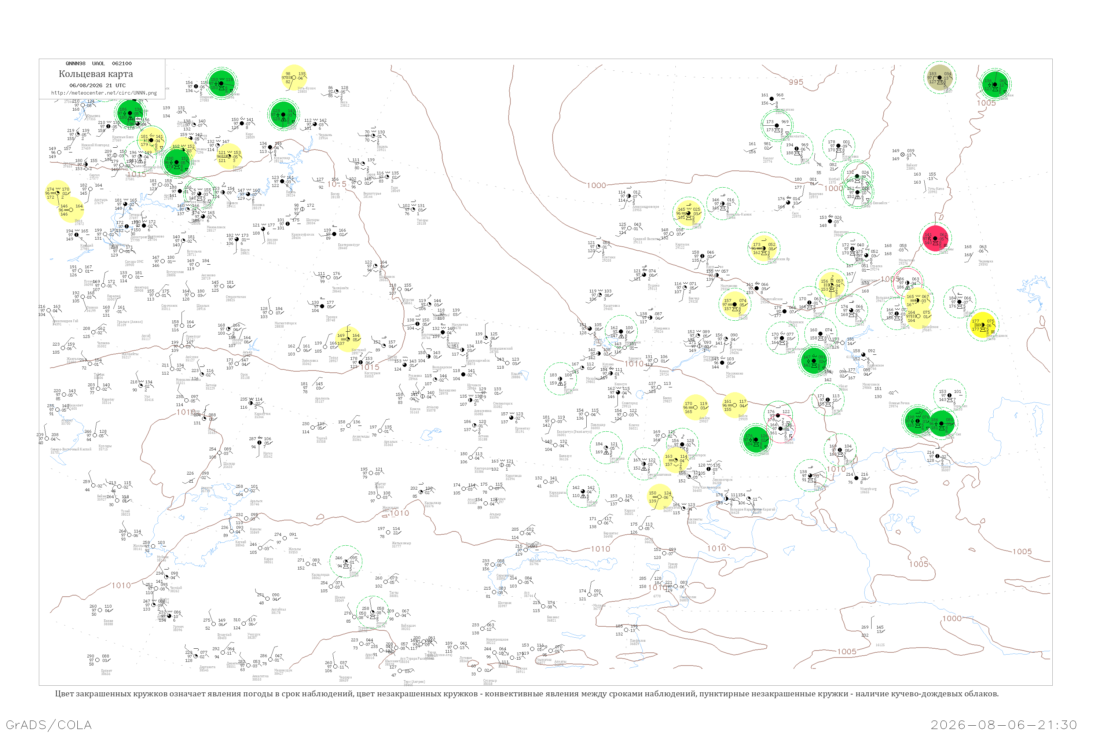
Task: Click the Усть-Камо station label
Action: tap(936, 189)
